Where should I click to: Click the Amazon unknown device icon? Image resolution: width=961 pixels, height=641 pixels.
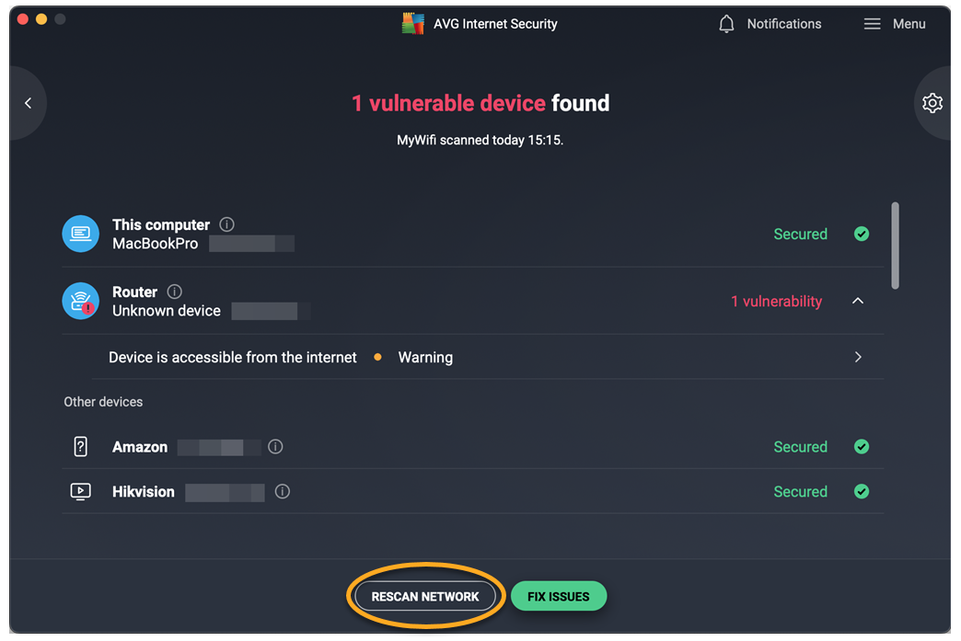click(x=81, y=447)
